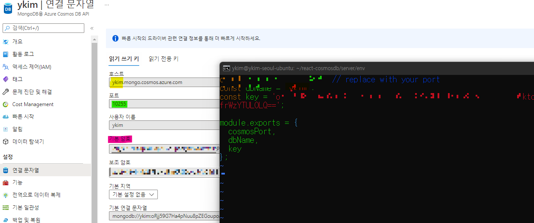
Task: Click the 액세스 제어(IAM) people icon
Action: tap(6, 67)
